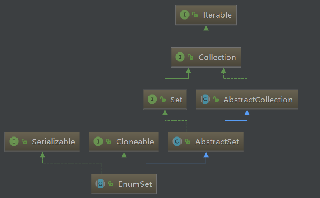Screen dimensions: 320x198
Task: Select the Iterable node label
Action: [217, 15]
